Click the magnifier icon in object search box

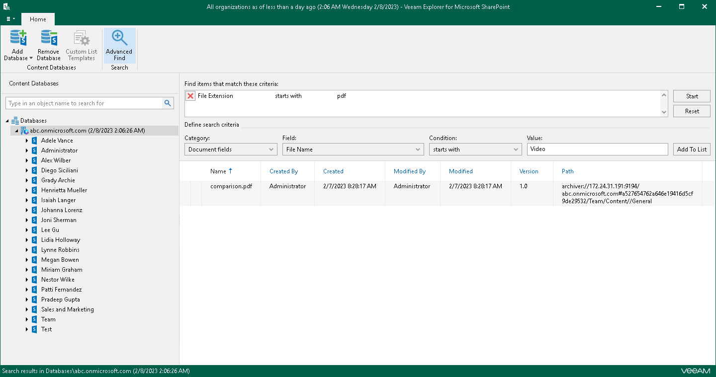(168, 103)
